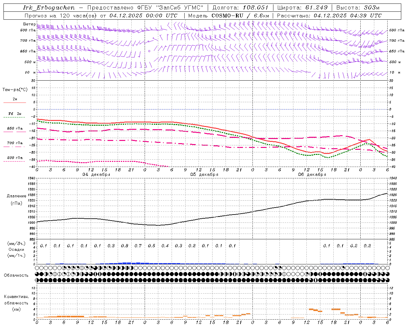This screenshot has height=325, width=406.
Task: Click 'Рассчитано: 04.12.2025 04:39 UTC' timestamp
Action: pos(329,16)
